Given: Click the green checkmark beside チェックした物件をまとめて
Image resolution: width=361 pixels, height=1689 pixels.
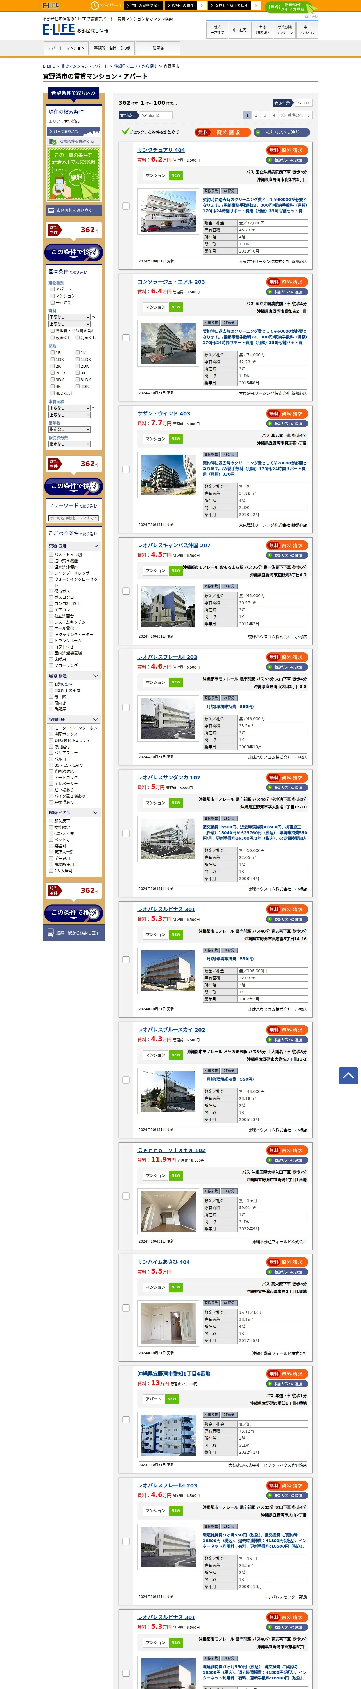Looking at the screenshot, I should (x=125, y=132).
